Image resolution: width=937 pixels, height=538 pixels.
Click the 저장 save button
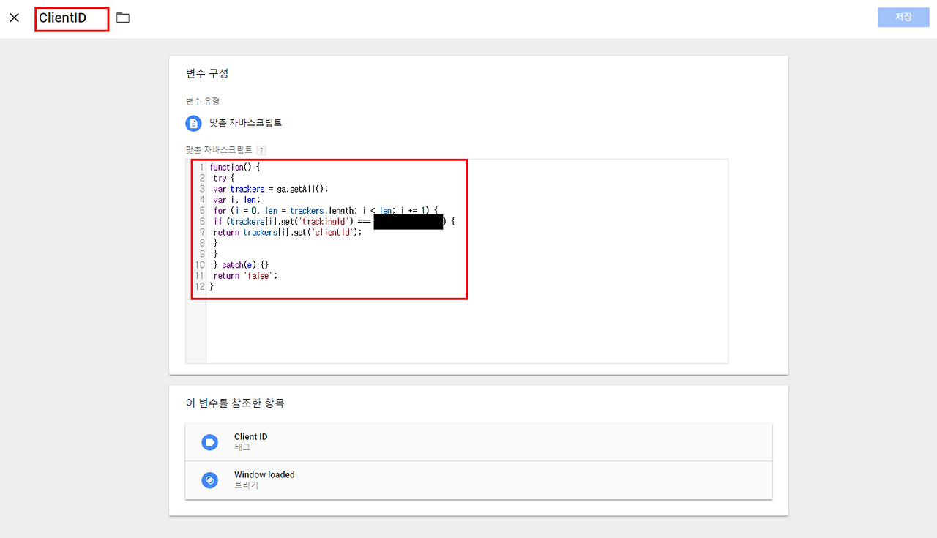tap(903, 17)
